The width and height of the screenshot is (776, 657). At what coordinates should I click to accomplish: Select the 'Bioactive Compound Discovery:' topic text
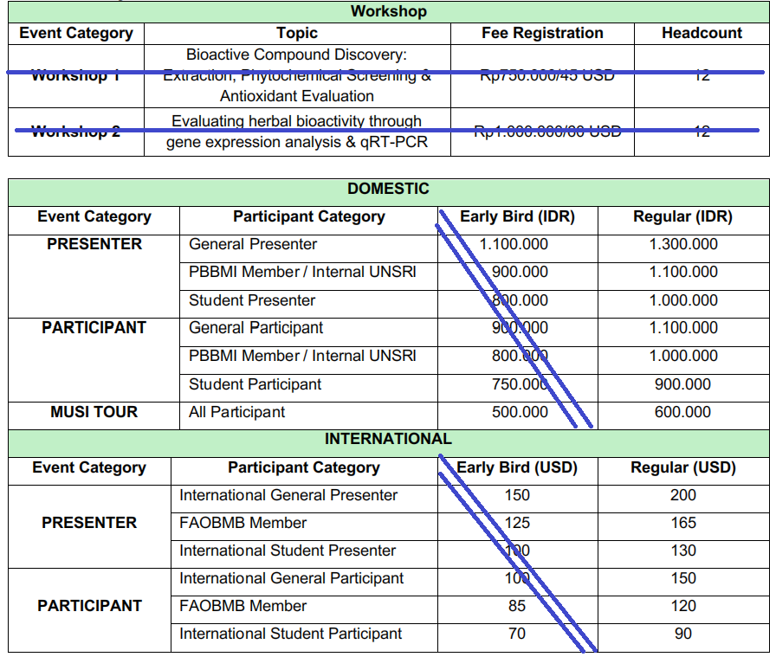tap(296, 55)
